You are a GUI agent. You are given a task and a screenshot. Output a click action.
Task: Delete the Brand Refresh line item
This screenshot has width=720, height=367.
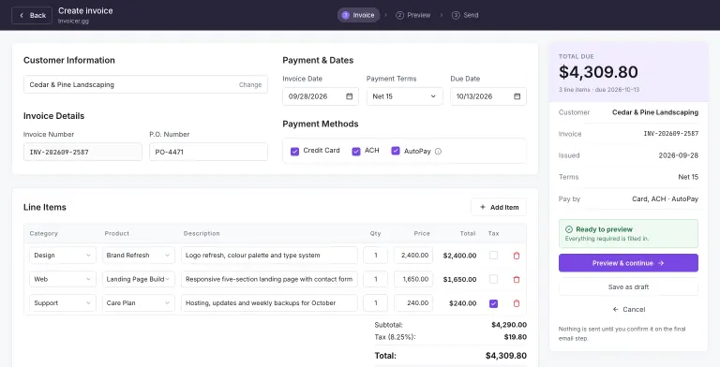point(517,256)
